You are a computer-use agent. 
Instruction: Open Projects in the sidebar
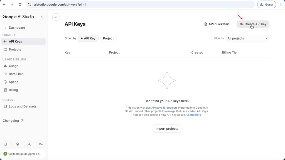point(23,49)
